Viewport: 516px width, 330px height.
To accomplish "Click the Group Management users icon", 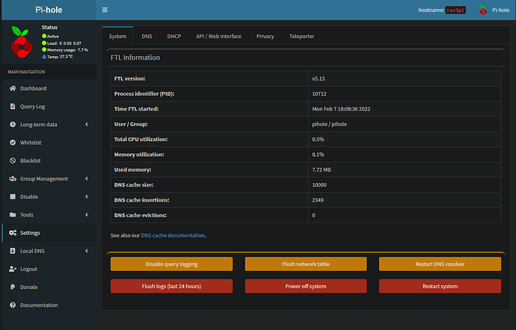I will [13, 178].
